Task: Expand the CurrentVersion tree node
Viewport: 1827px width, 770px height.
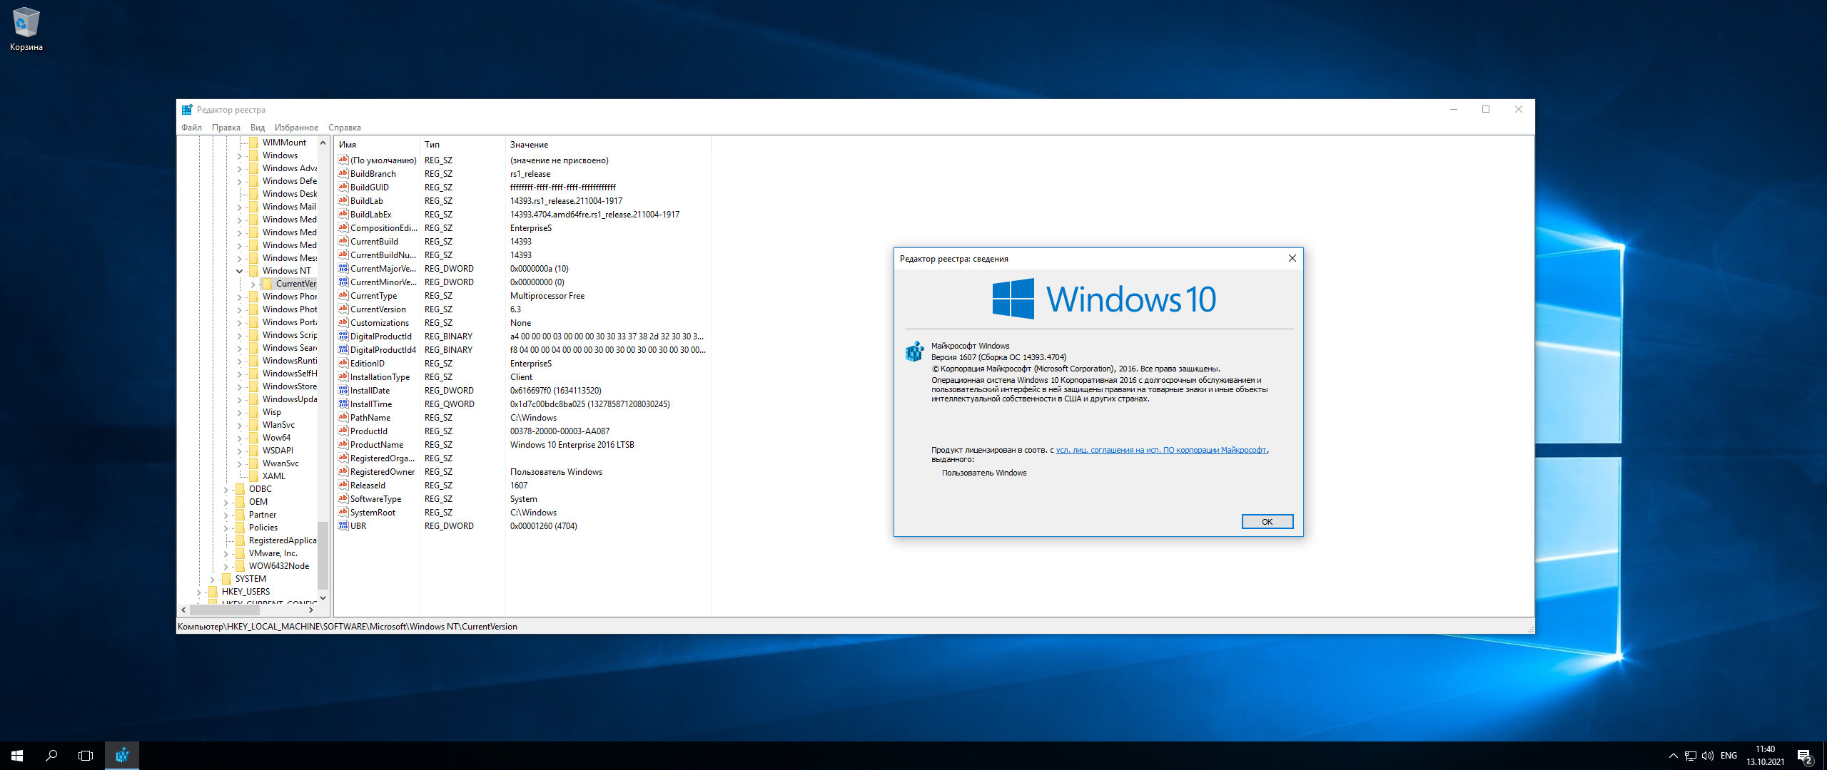Action: coord(253,284)
